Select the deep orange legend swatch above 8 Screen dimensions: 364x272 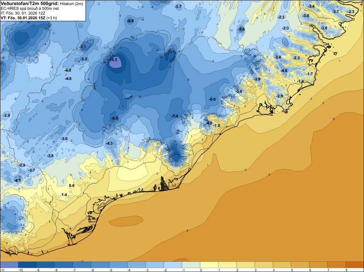tap(355, 265)
